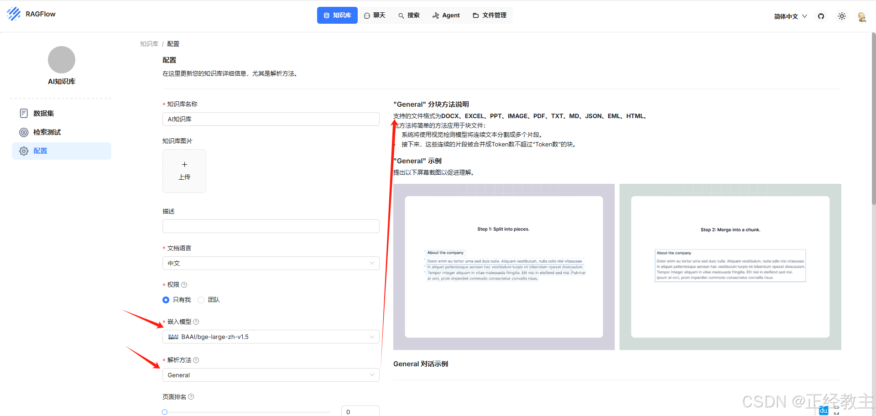Switch to the 文件管理 top tab
Viewport: 876px width, 416px height.
point(490,16)
